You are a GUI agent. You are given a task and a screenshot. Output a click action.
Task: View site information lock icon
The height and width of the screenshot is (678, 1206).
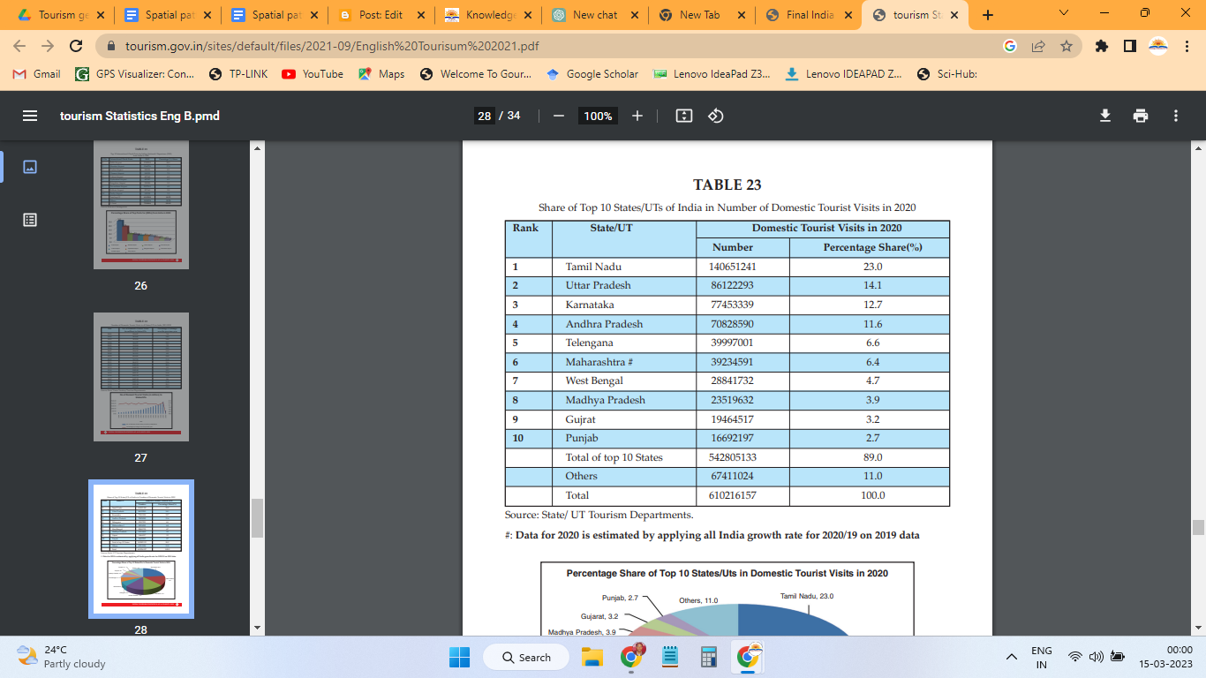click(x=111, y=46)
